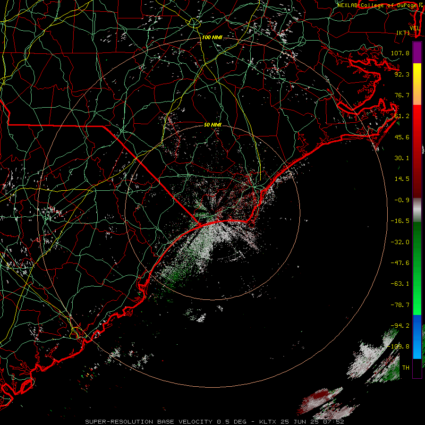This screenshot has height=425, width=425.
Task: Pick the yellow-to-orange segment of the color bar
Action: point(417,84)
